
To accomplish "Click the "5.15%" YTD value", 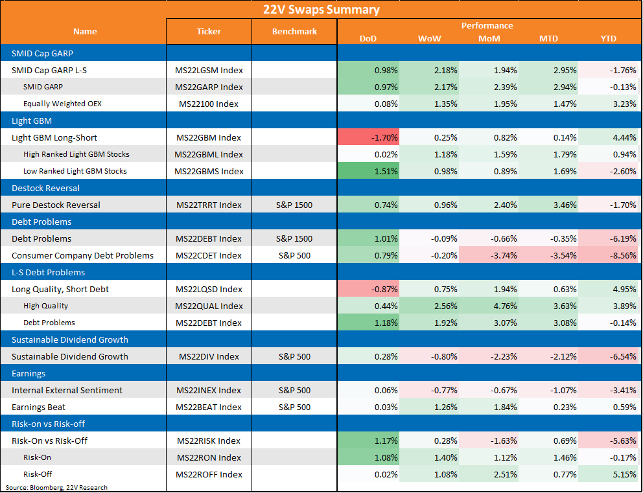I will 608,474.
